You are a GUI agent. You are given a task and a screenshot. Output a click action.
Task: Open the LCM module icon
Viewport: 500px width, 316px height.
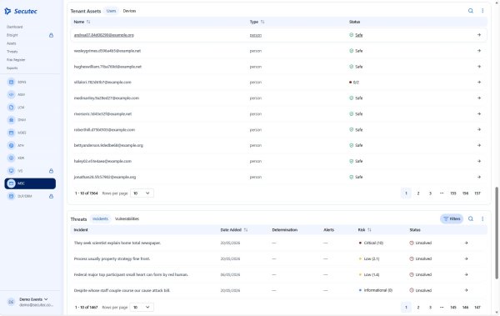[11, 108]
